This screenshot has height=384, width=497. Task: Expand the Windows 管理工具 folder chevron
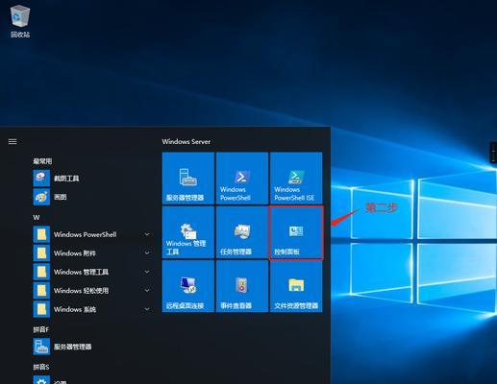point(147,272)
